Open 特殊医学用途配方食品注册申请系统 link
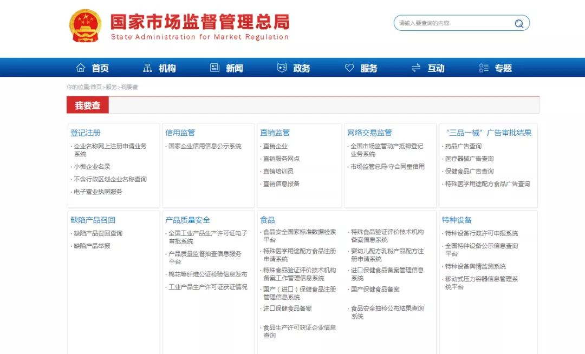585x354 pixels. click(x=300, y=255)
